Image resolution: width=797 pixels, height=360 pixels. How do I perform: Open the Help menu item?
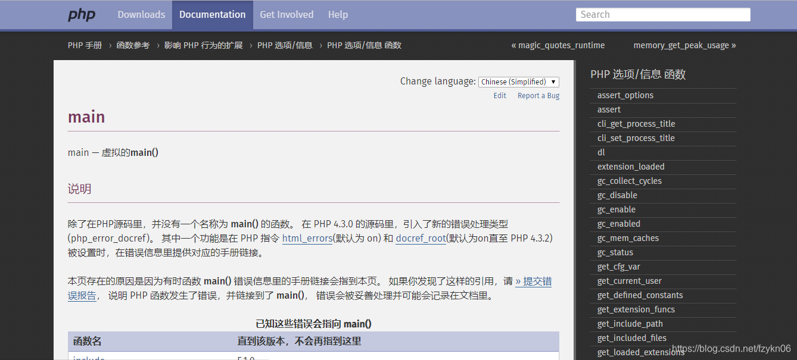click(338, 14)
